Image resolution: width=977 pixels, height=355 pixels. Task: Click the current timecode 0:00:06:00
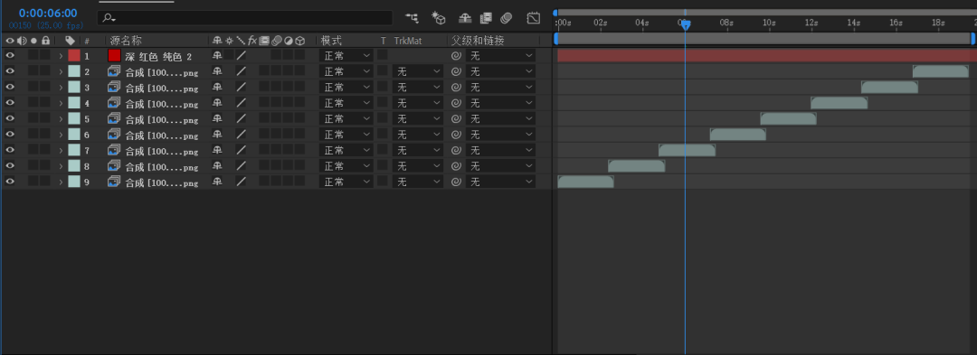(48, 13)
